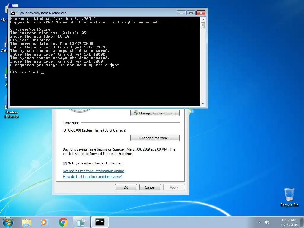The height and width of the screenshot is (228, 304).
Task: Minimize the cmd.exe window
Action: pos(181,13)
